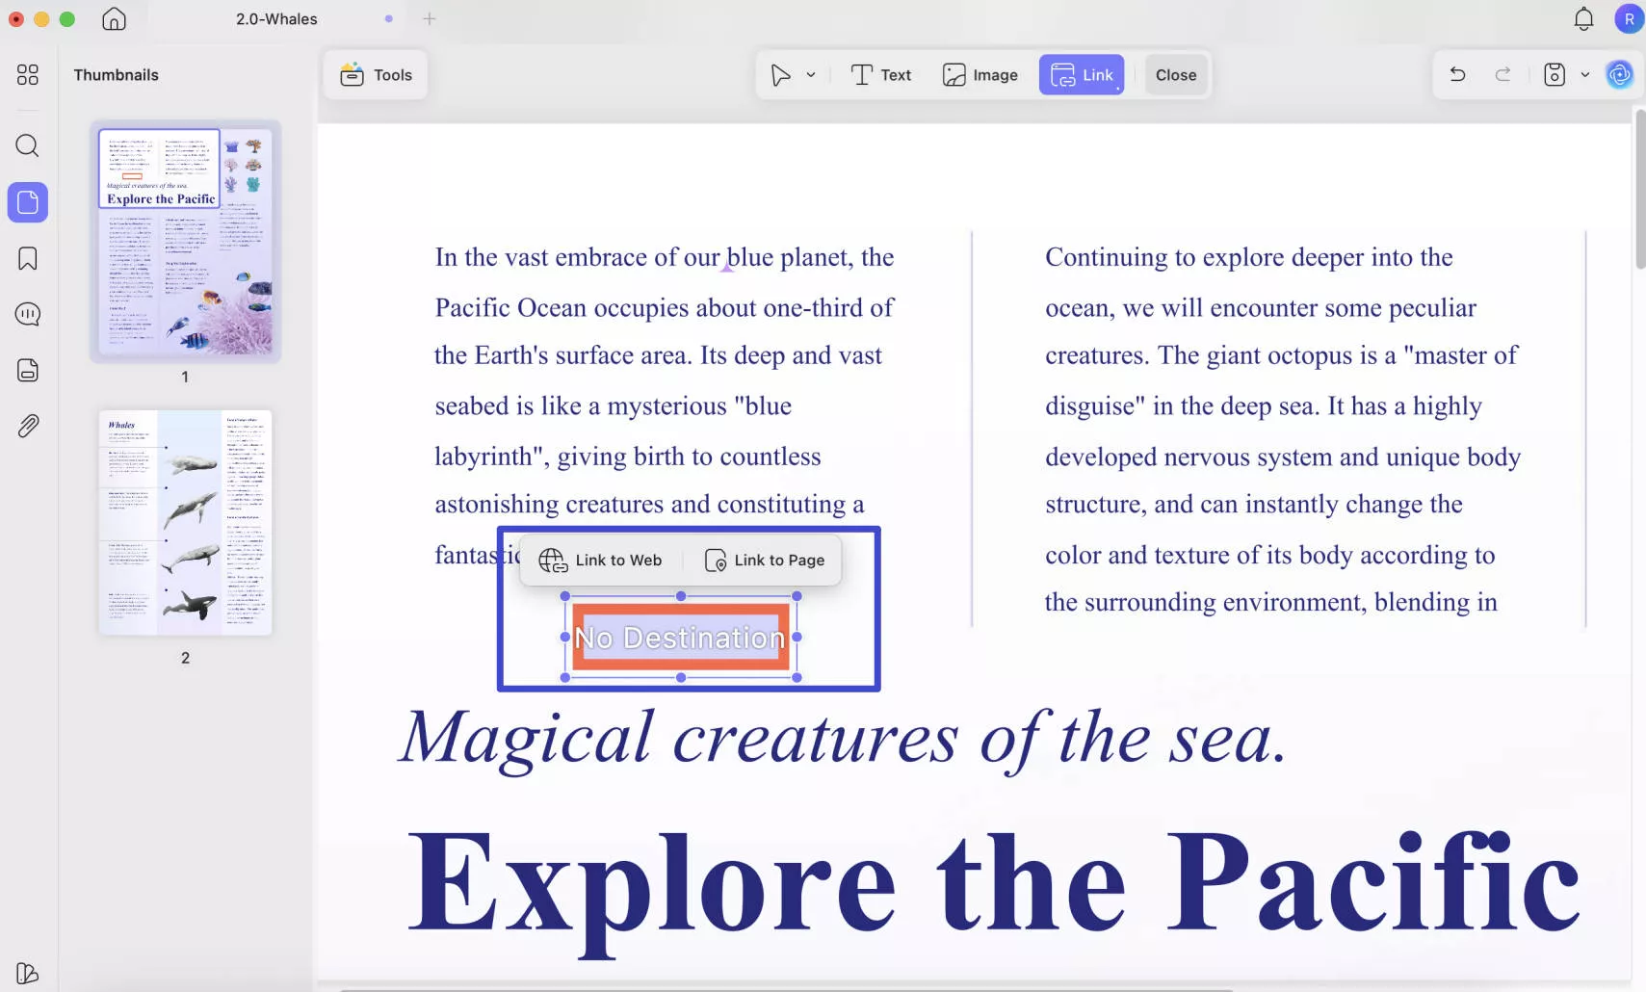1646x992 pixels.
Task: Undo the last action
Action: (x=1457, y=74)
